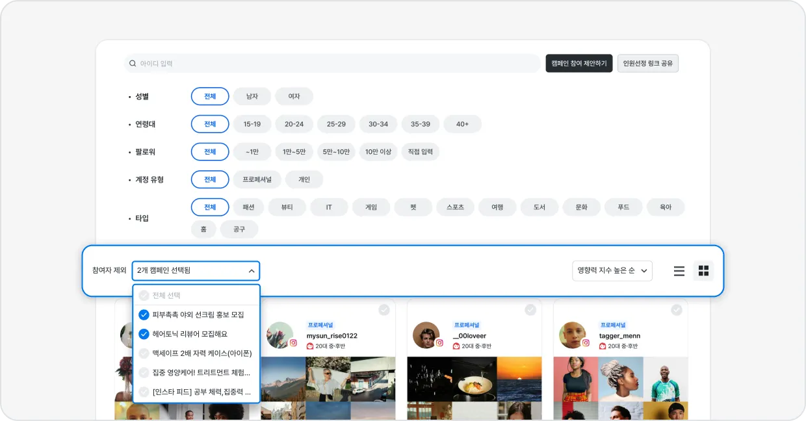Filter followers by ~1만
Viewport: 806px width, 421px height.
pyautogui.click(x=252, y=151)
